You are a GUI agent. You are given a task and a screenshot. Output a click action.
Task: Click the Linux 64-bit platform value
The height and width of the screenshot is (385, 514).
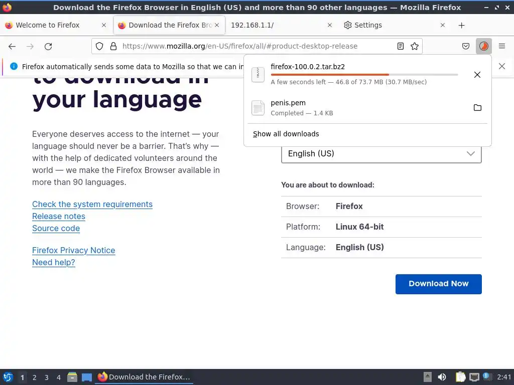point(359,227)
